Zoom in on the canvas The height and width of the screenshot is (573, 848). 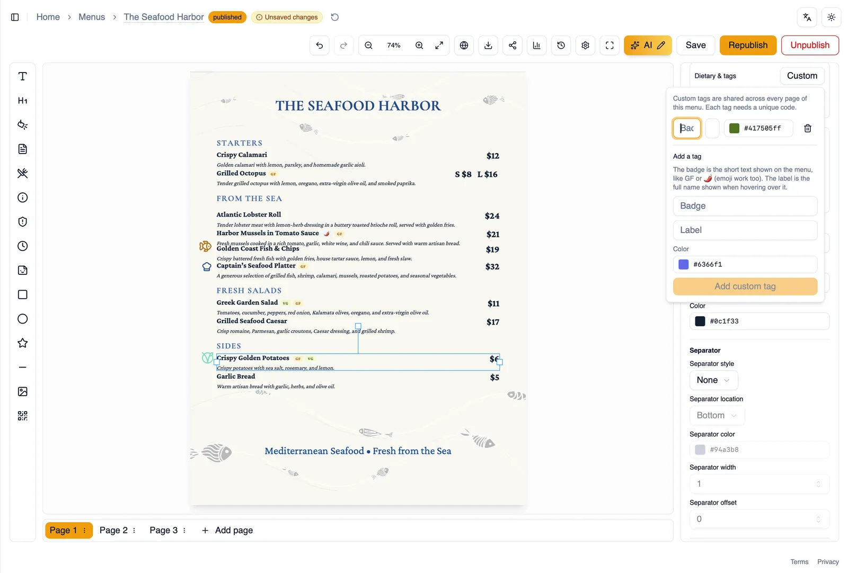pos(419,46)
